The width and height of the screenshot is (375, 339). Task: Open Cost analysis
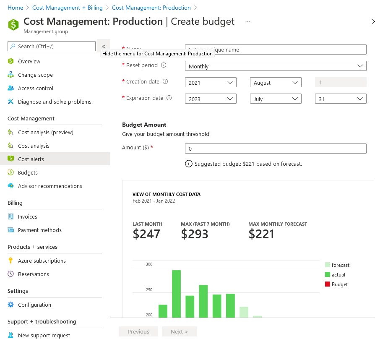[x=34, y=146]
